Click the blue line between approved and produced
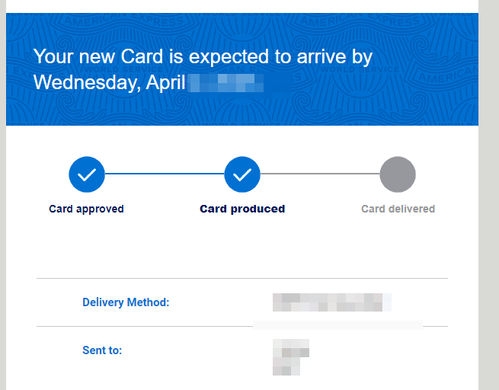Screen dimensions: 499x390 (165, 174)
